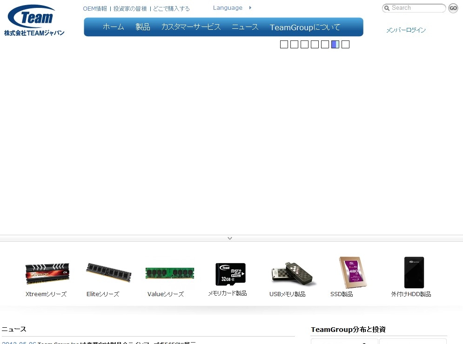
Task: Select the seventh slideshow indicator box
Action: click(345, 45)
